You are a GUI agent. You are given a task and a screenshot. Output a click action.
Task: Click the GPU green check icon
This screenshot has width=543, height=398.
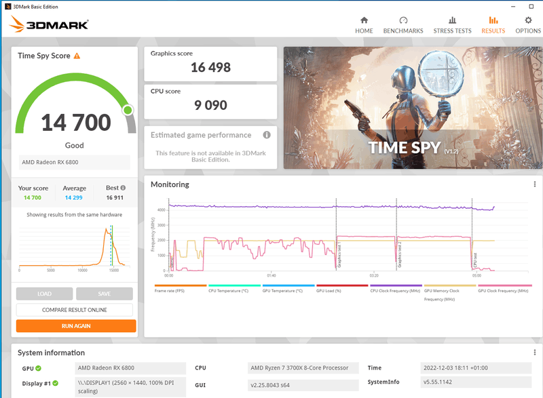[x=38, y=368]
